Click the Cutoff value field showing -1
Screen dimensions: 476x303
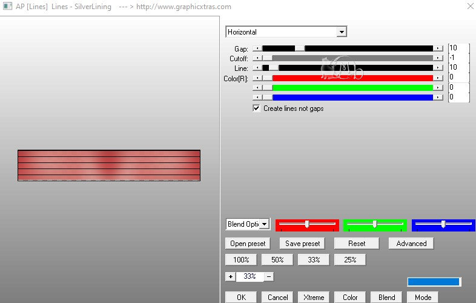click(458, 58)
